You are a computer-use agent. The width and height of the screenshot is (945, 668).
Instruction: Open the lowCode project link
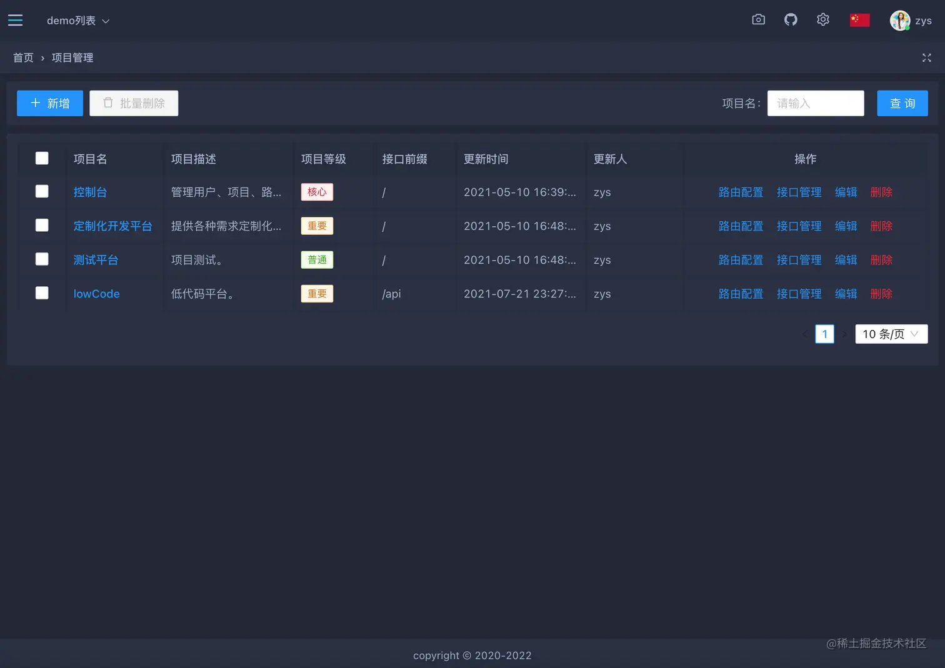point(97,294)
